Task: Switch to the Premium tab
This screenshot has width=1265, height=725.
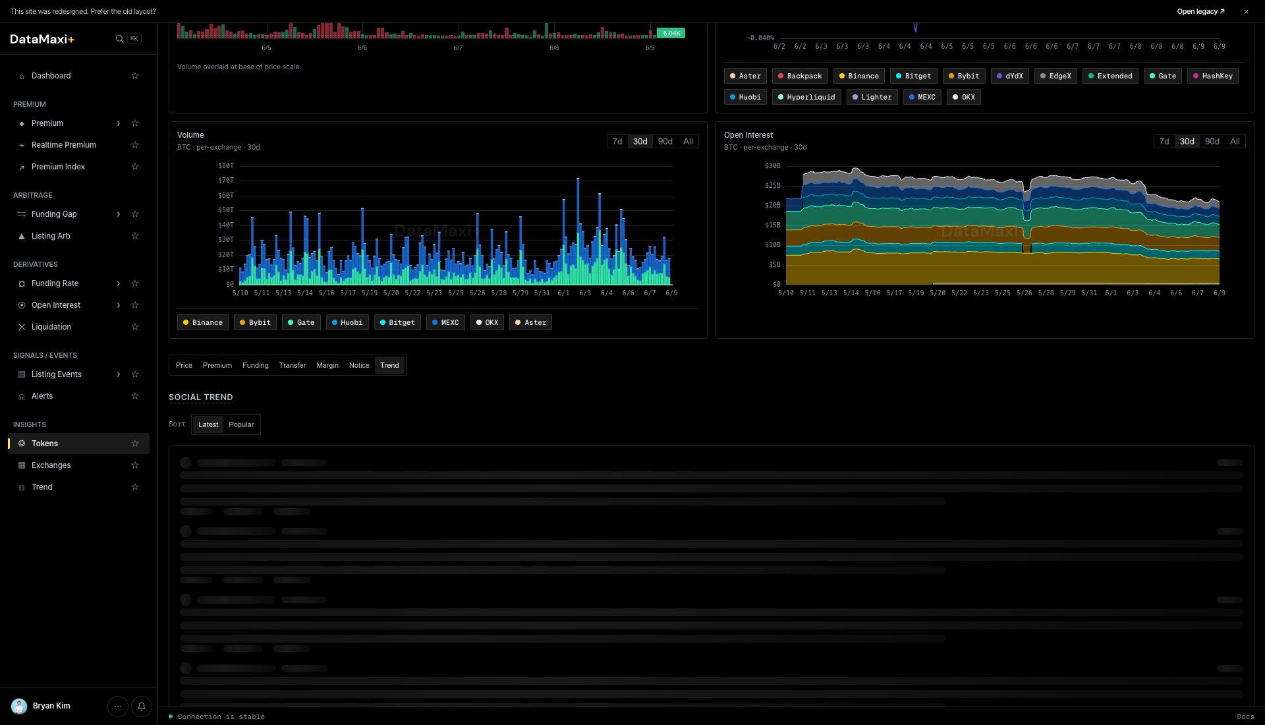Action: [x=217, y=365]
